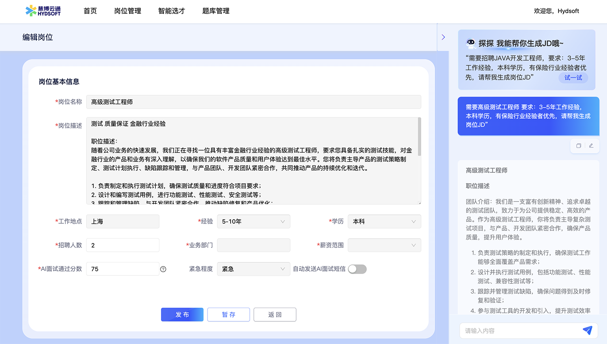Image resolution: width=607 pixels, height=344 pixels.
Task: Open the 智能选才 navigation item
Action: (172, 11)
